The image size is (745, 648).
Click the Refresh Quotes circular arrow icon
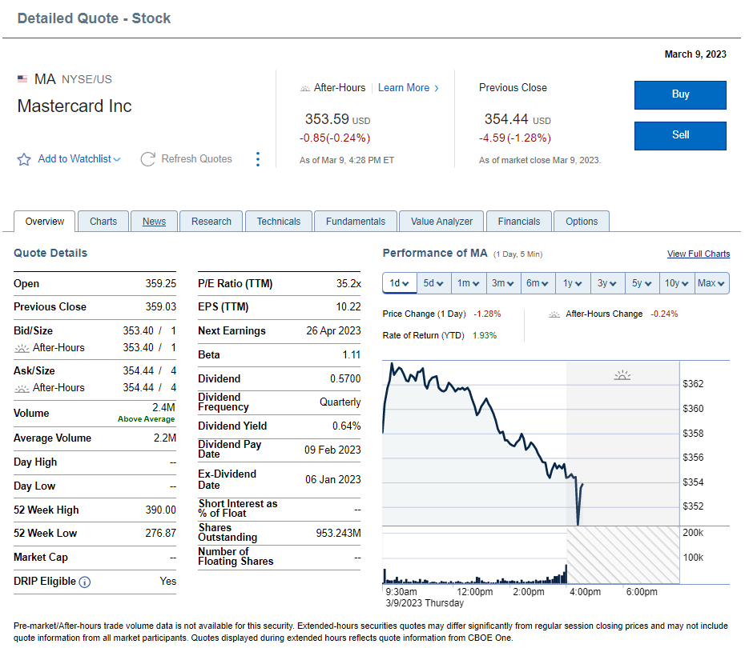[147, 159]
